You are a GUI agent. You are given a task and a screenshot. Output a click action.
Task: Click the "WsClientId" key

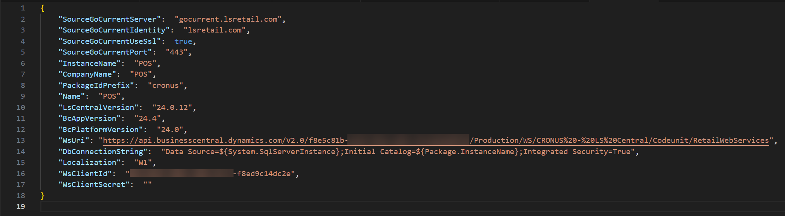point(85,174)
